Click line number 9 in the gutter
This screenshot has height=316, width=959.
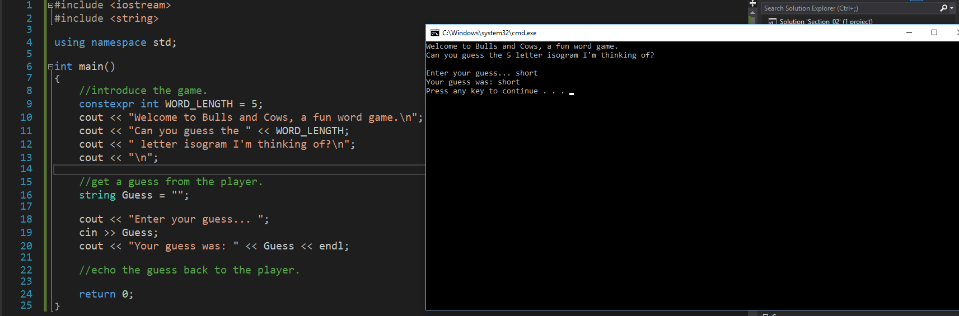pyautogui.click(x=29, y=104)
